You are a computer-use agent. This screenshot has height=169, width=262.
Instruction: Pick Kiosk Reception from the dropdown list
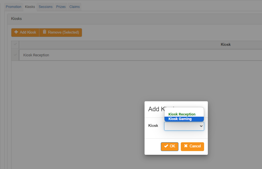pos(182,114)
